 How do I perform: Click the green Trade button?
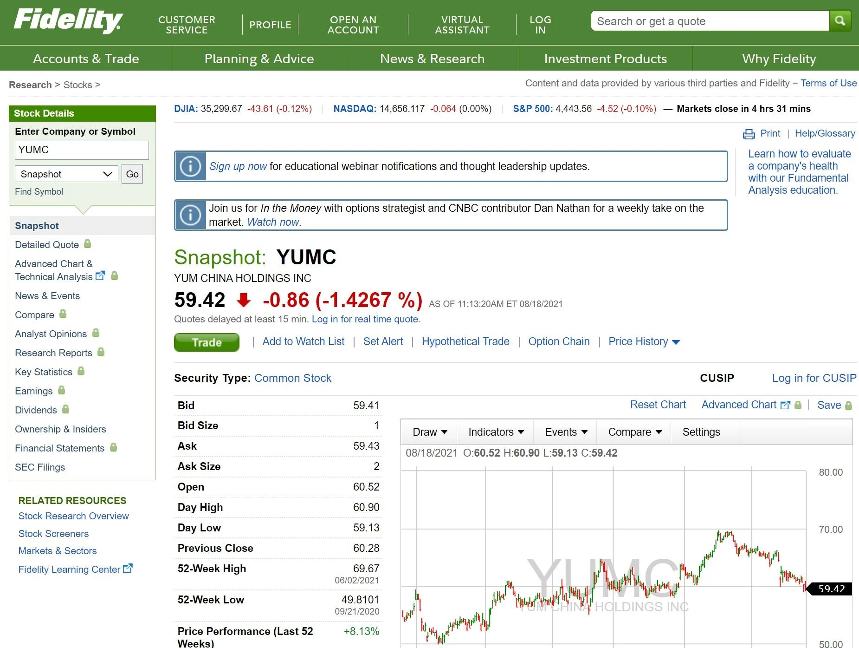pyautogui.click(x=207, y=342)
